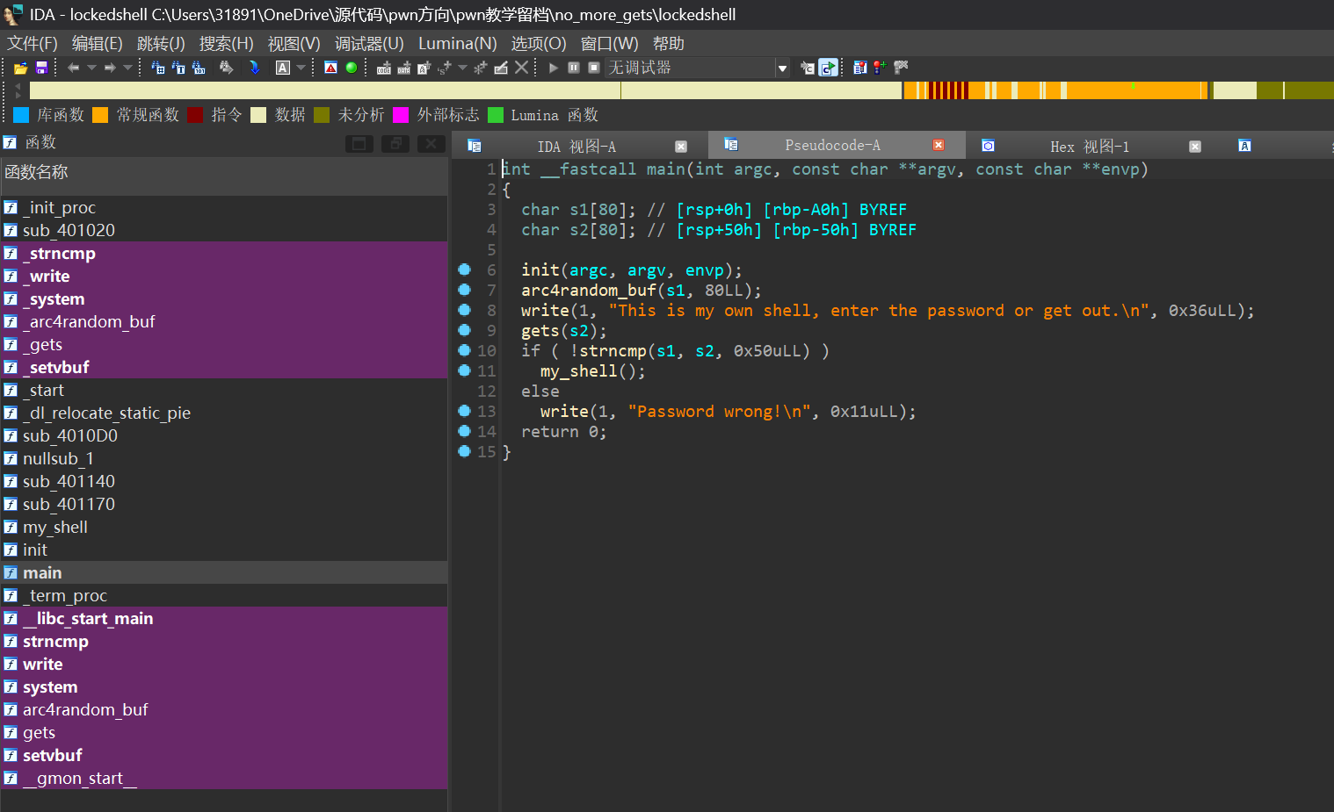Click the highlighted C with green arrow icon

829,68
